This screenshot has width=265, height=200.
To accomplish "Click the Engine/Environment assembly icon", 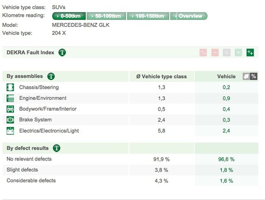I will tap(10, 98).
